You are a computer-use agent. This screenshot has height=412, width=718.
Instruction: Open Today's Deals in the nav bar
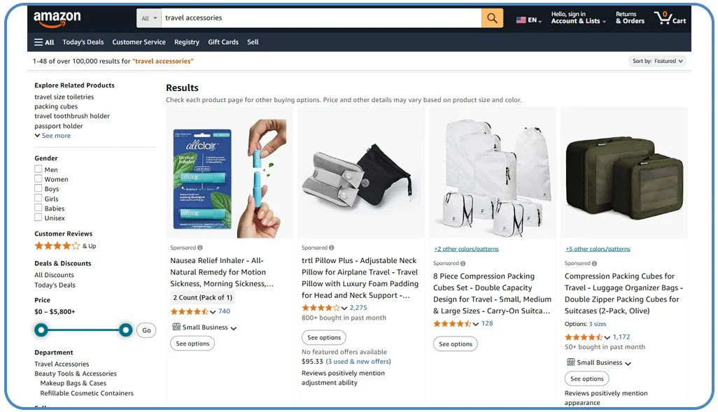click(x=83, y=42)
